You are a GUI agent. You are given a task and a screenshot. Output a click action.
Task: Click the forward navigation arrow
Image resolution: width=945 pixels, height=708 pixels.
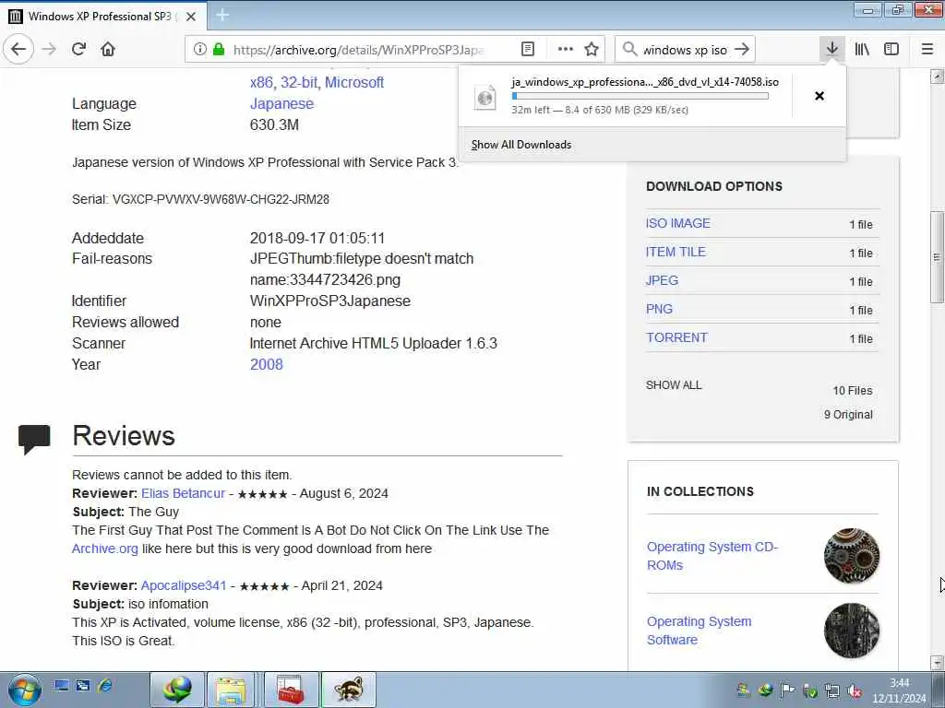pos(50,49)
